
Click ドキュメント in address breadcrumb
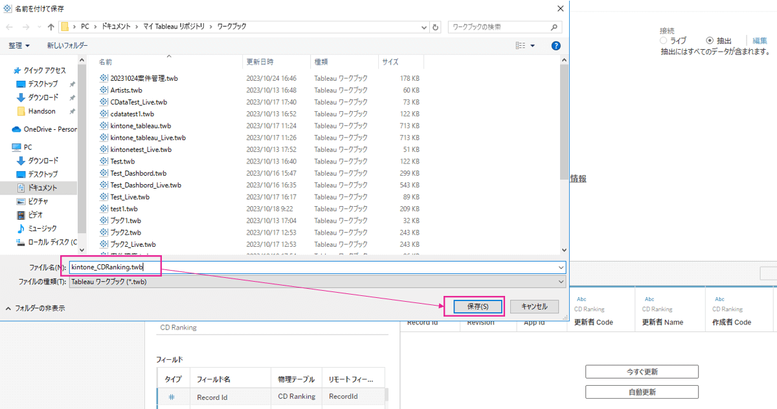coord(115,27)
